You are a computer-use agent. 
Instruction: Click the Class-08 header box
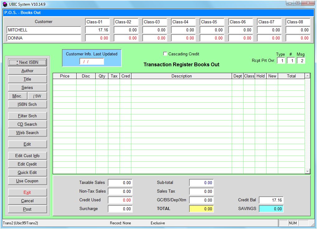point(298,22)
